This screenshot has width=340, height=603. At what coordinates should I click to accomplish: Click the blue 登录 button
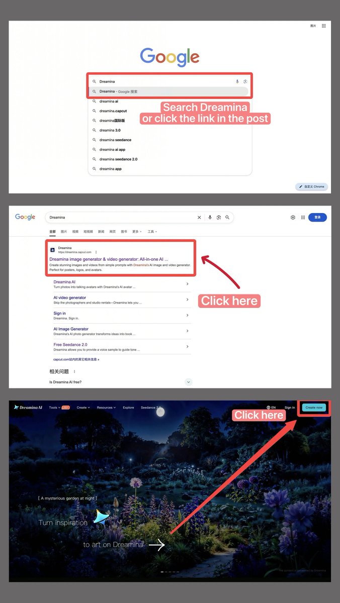[317, 218]
